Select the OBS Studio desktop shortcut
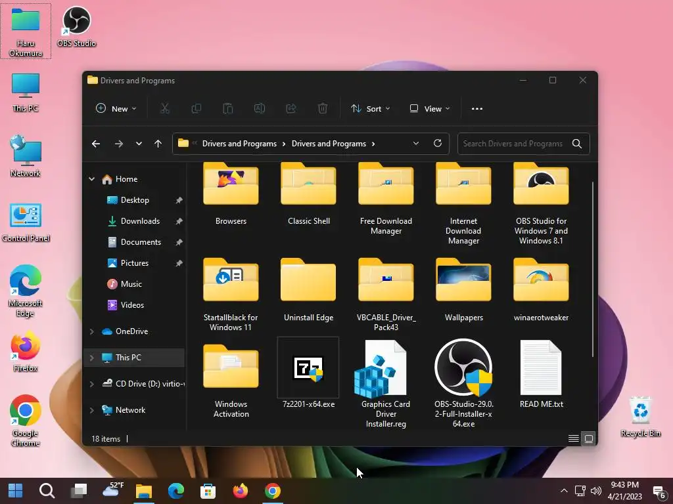Image resolution: width=673 pixels, height=504 pixels. pyautogui.click(x=76, y=26)
